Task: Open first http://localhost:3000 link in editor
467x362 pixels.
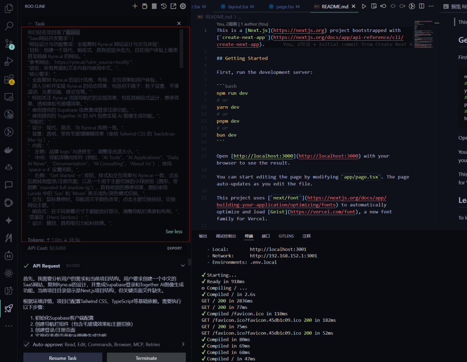Action: coord(264,156)
